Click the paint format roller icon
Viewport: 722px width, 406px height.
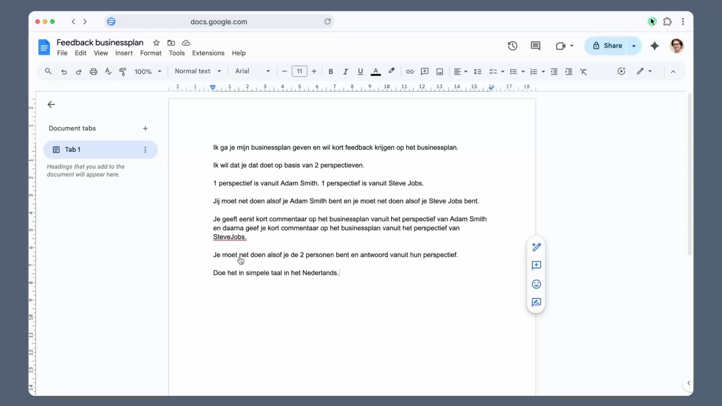(123, 71)
